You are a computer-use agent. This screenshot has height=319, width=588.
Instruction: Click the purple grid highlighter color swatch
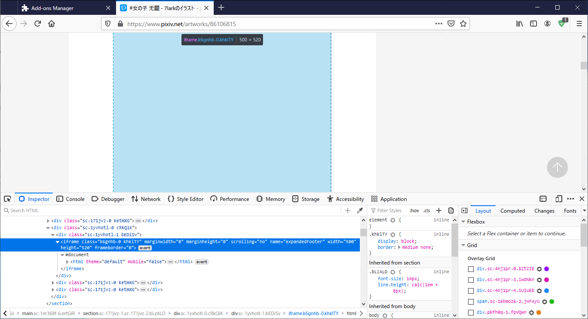(547, 269)
